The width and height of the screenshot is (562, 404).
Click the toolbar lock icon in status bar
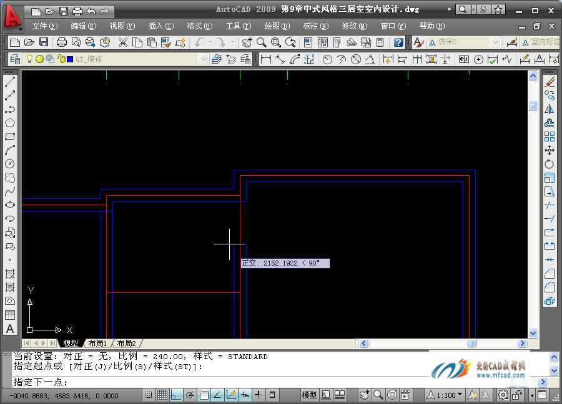[x=517, y=395]
